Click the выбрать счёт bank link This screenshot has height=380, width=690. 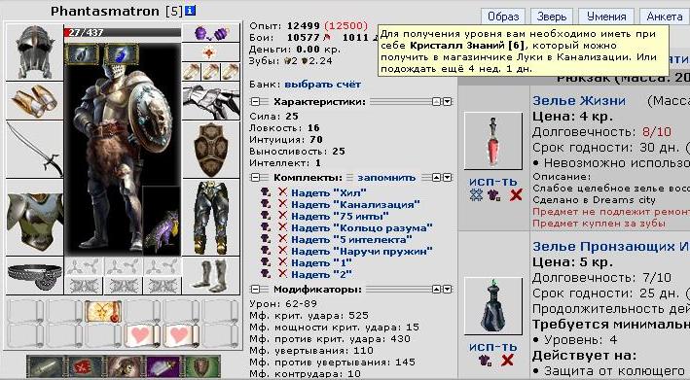(x=322, y=85)
